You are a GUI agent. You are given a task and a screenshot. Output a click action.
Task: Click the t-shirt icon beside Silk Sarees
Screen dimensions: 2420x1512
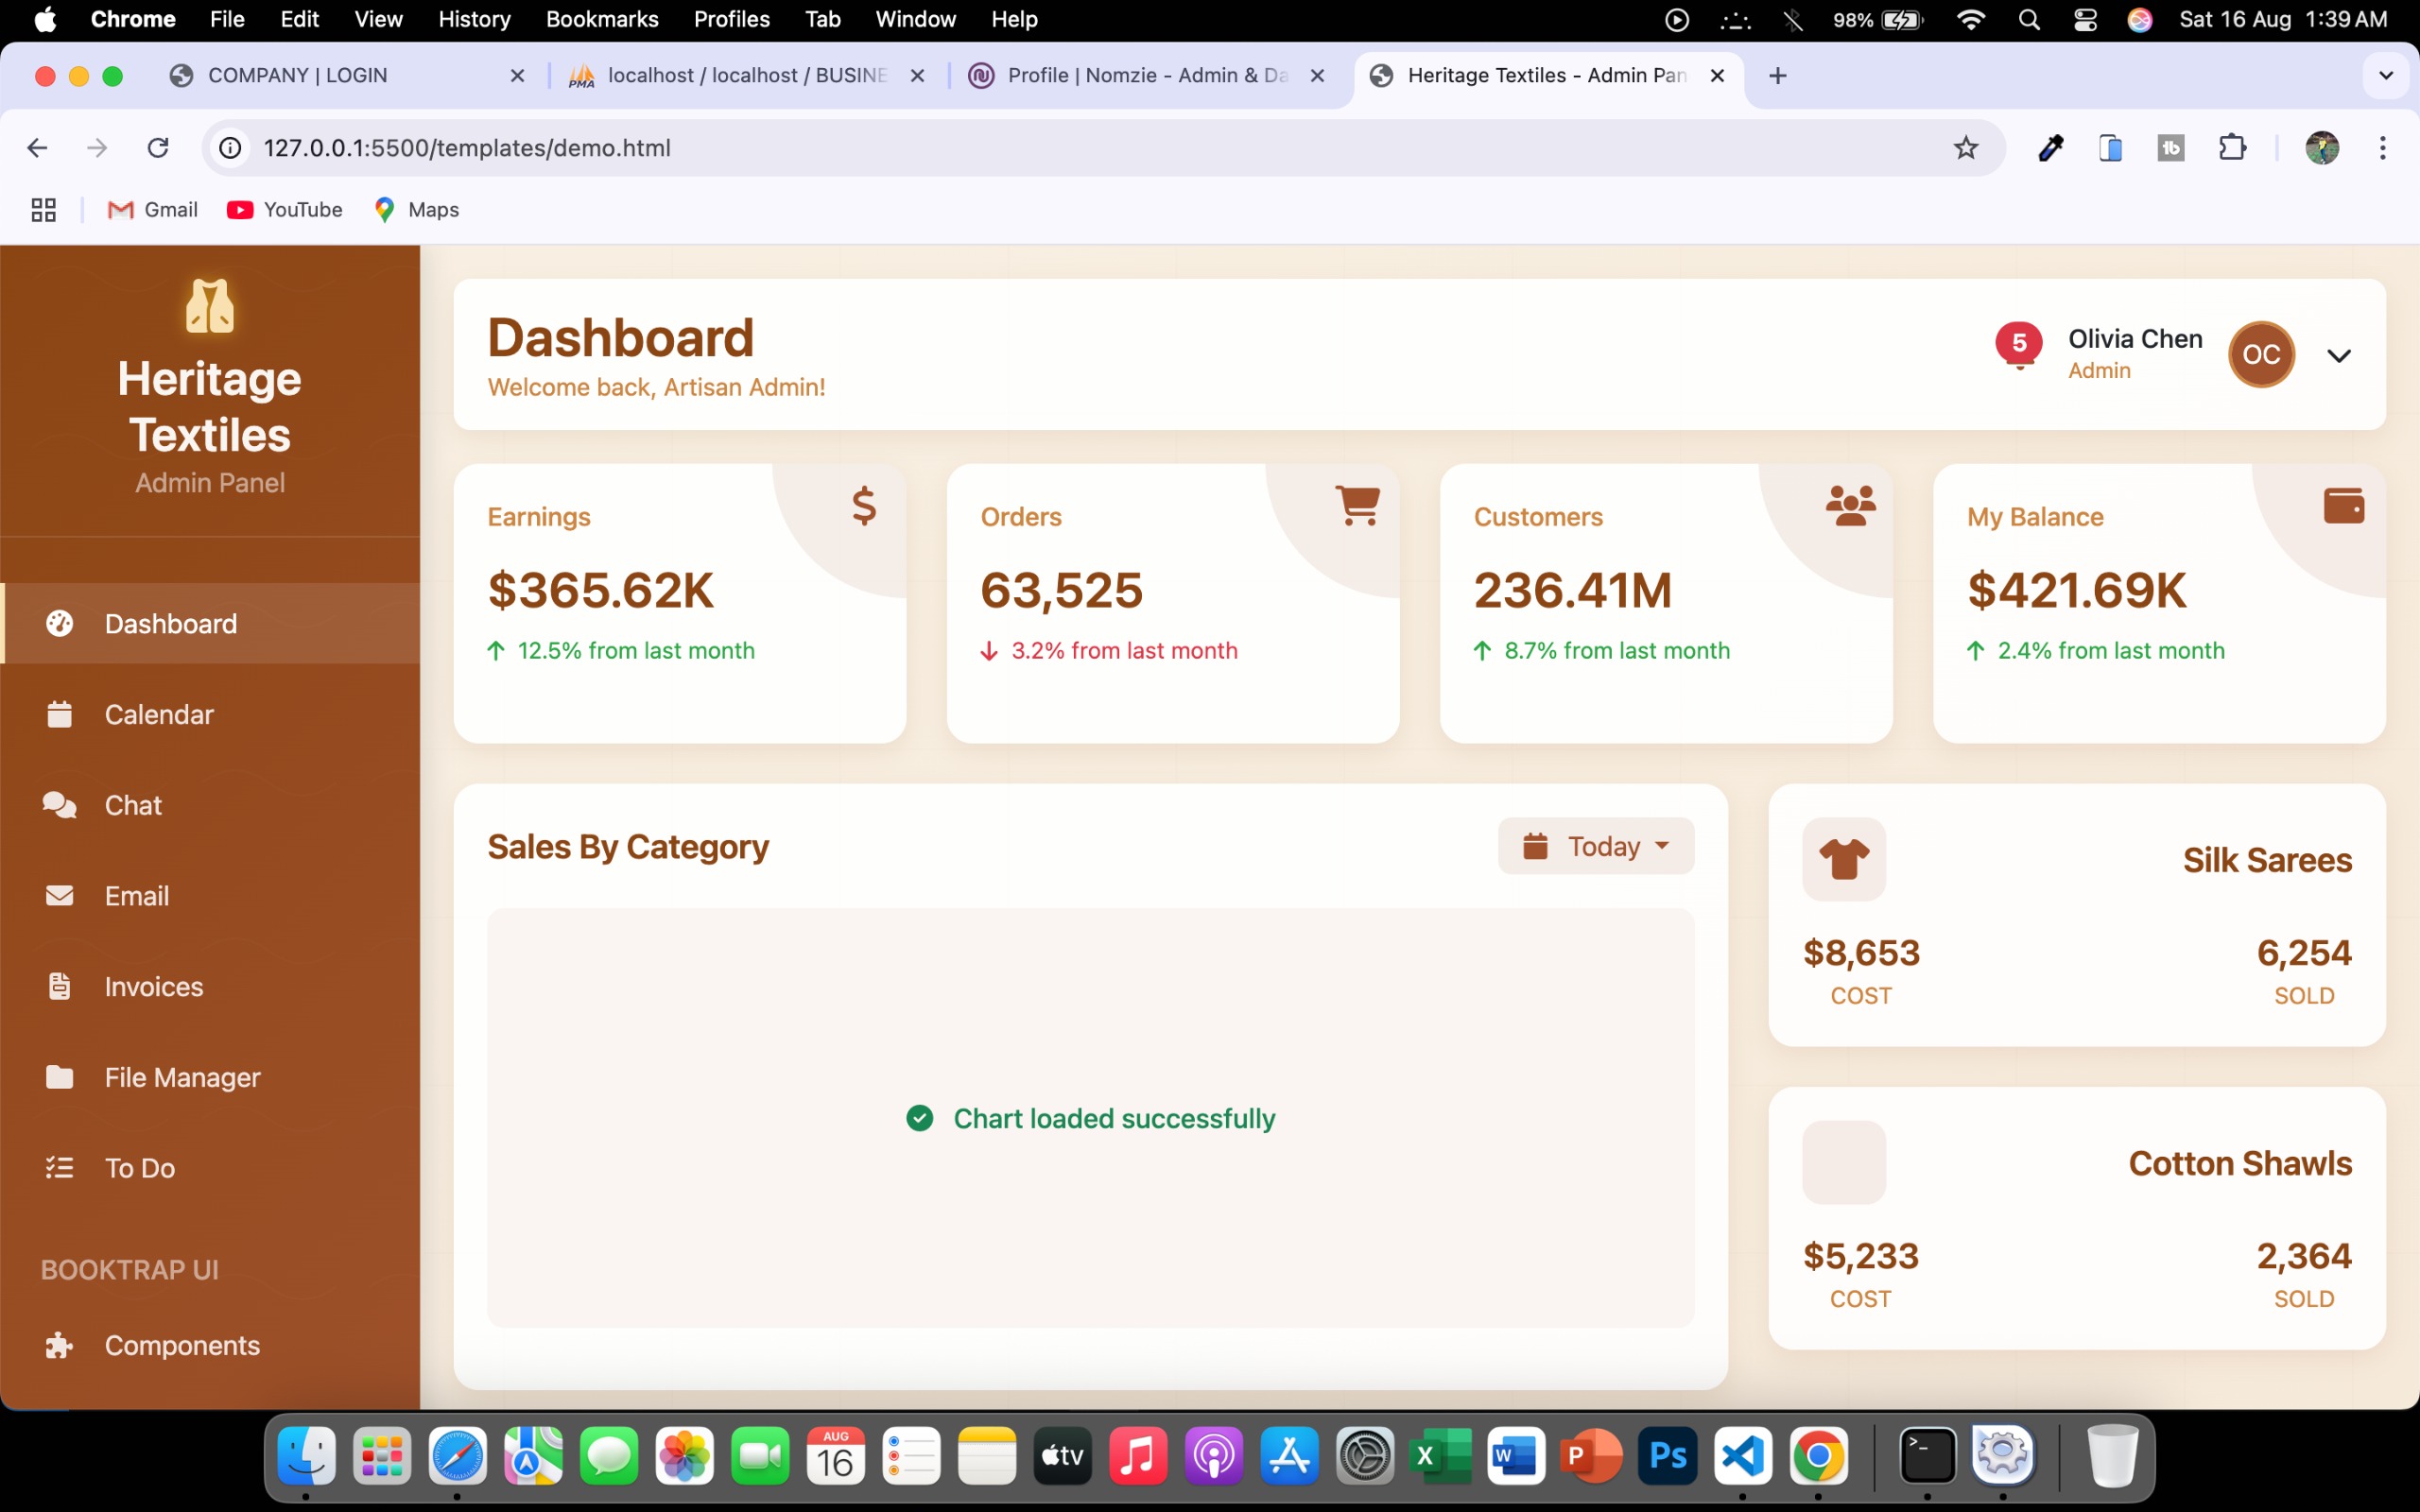click(x=1844, y=859)
